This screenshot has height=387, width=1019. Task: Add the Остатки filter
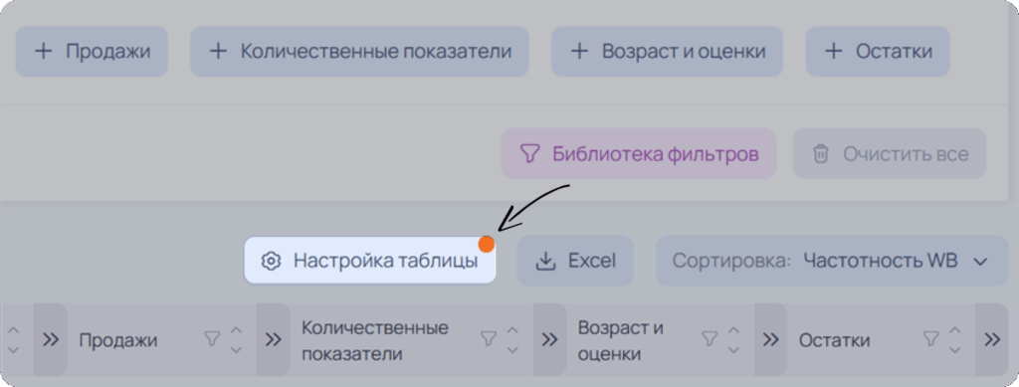point(878,52)
